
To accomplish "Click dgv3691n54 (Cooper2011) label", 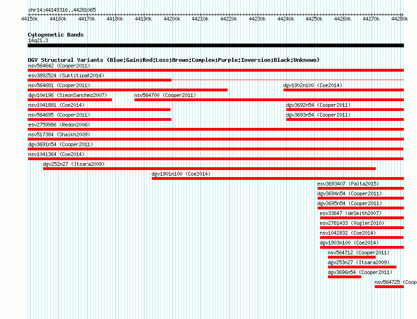I will coord(60,144).
